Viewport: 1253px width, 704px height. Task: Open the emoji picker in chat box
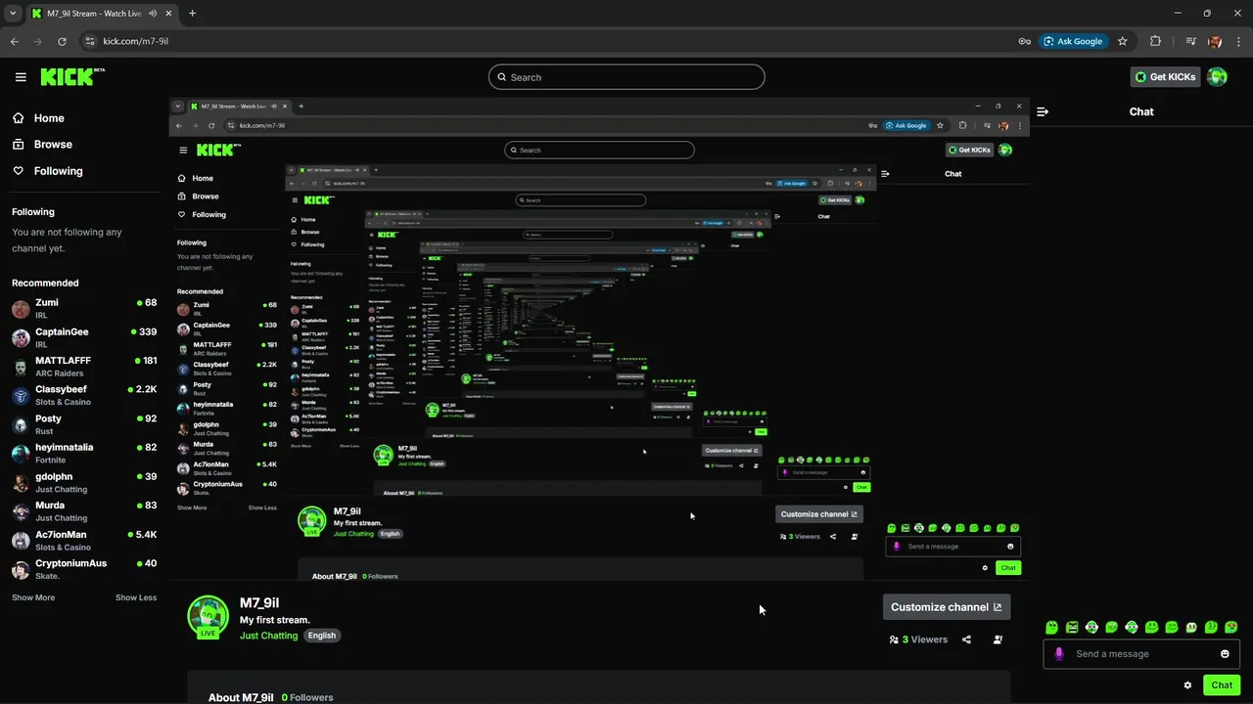click(1225, 654)
